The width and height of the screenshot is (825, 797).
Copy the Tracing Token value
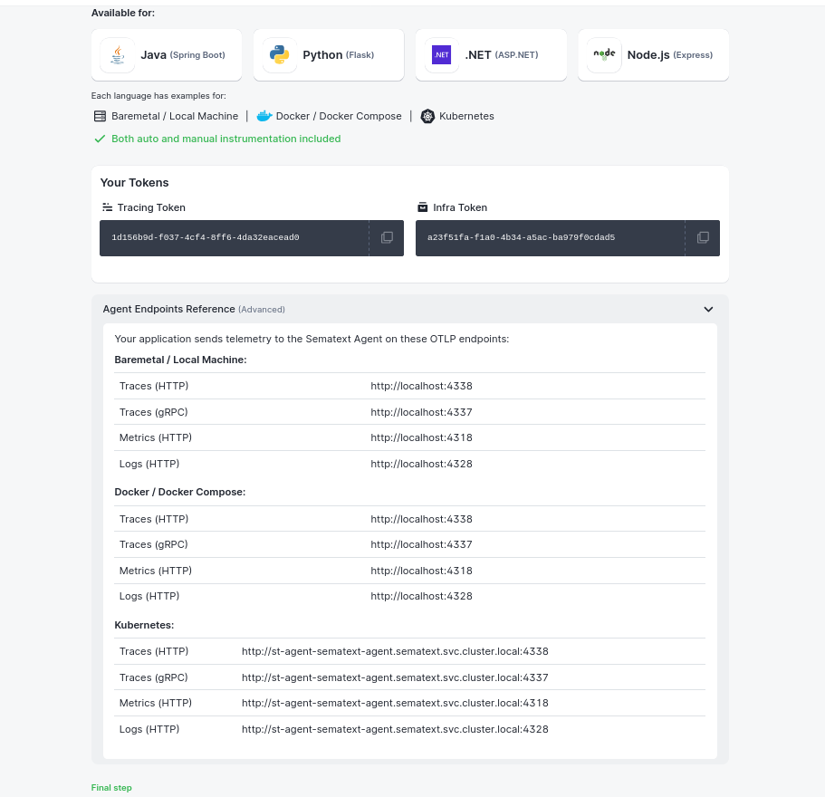pos(387,237)
